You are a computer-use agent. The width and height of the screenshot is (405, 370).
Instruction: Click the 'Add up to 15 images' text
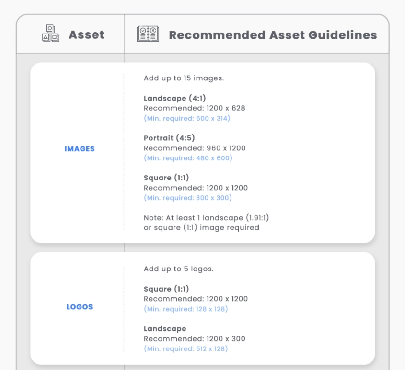point(184,78)
